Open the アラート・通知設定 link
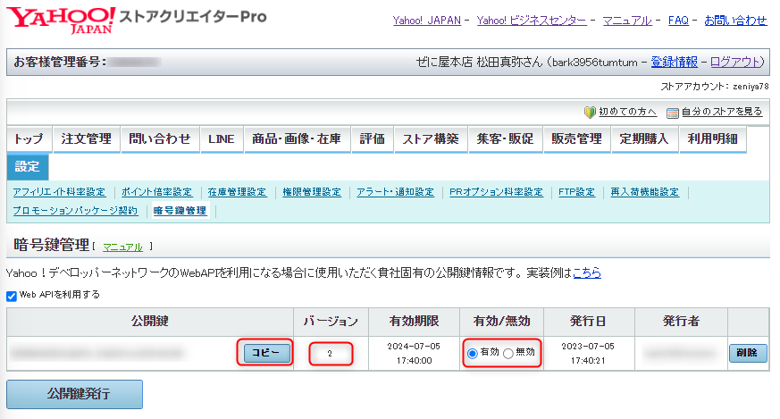The image size is (780, 419). (x=395, y=192)
